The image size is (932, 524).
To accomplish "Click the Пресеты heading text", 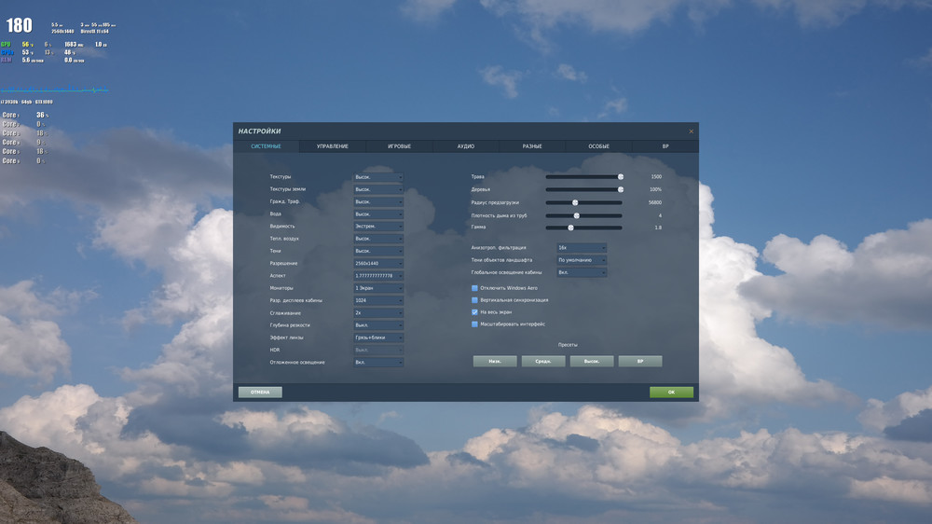I will (x=568, y=345).
